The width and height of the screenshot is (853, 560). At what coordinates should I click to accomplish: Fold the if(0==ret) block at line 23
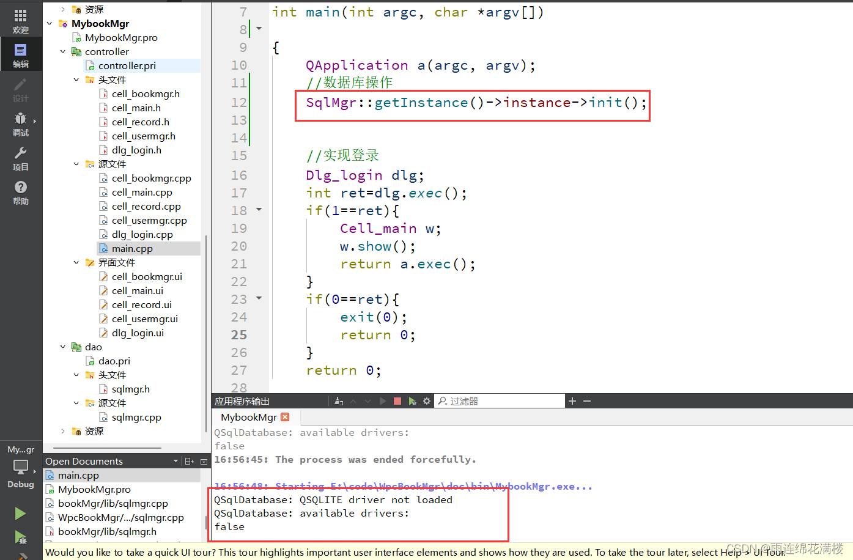(x=259, y=298)
